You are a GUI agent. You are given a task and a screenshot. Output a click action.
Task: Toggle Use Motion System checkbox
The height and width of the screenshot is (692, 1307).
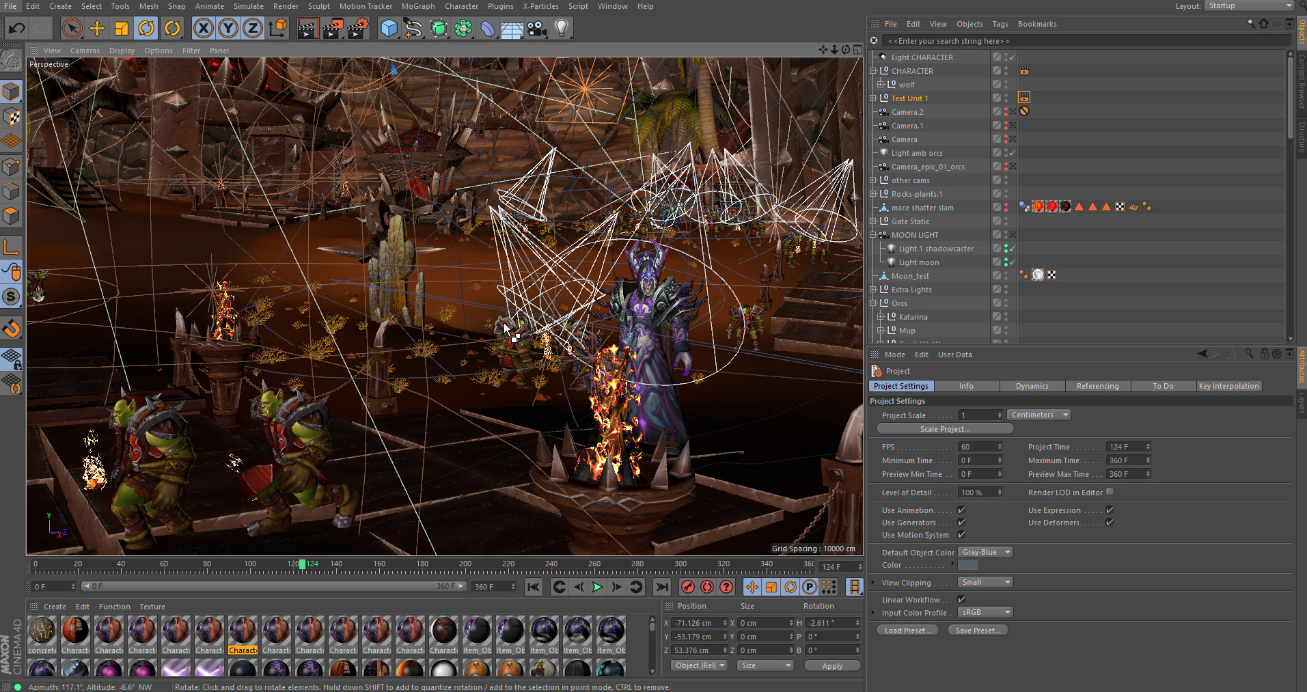pos(961,534)
